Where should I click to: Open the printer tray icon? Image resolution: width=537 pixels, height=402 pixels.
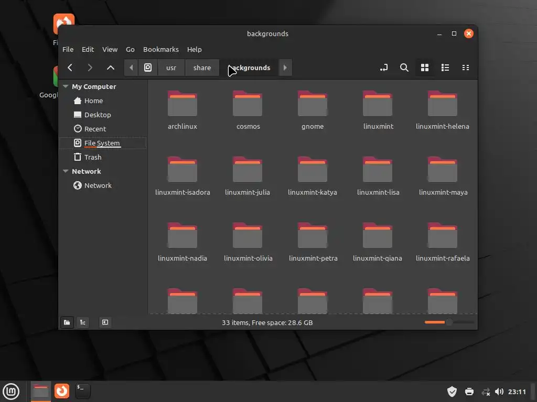click(x=469, y=392)
